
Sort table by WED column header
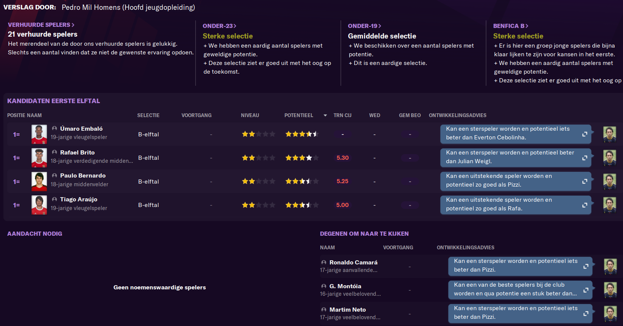coord(375,116)
